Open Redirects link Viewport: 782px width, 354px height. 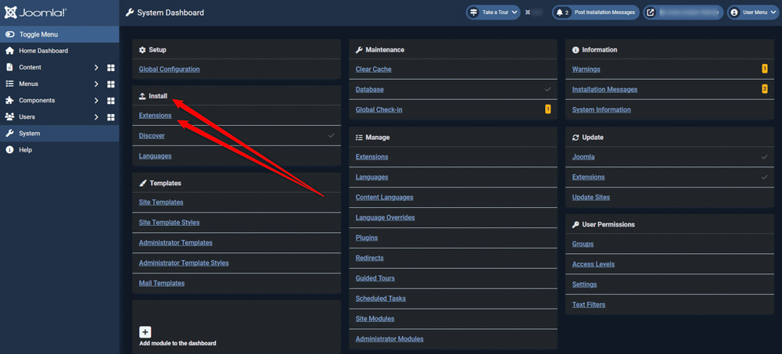tap(370, 258)
